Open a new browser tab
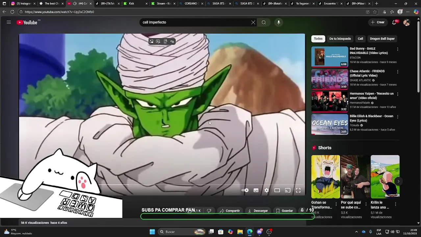The width and height of the screenshot is (421, 237). pos(377,4)
